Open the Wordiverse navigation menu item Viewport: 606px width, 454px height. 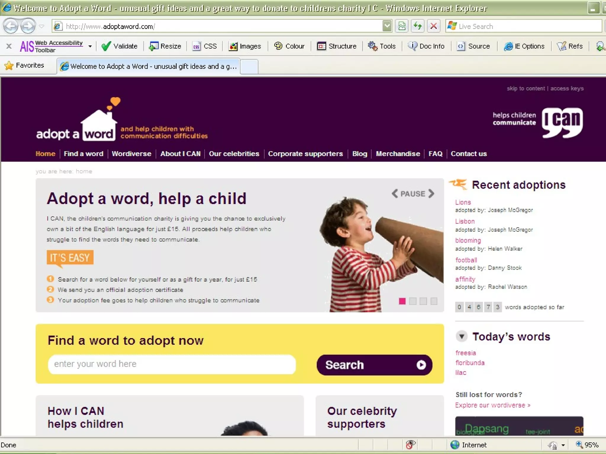pyautogui.click(x=131, y=154)
